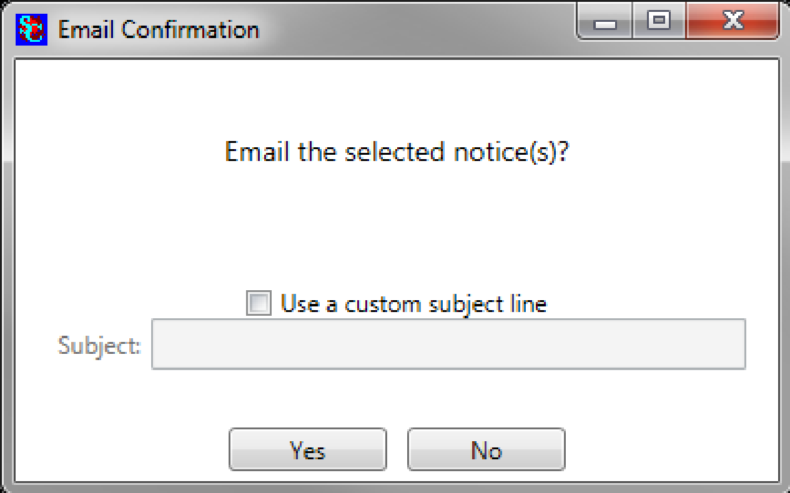790x493 pixels.
Task: Click the blank dialog area below the question
Action: (x=397, y=225)
